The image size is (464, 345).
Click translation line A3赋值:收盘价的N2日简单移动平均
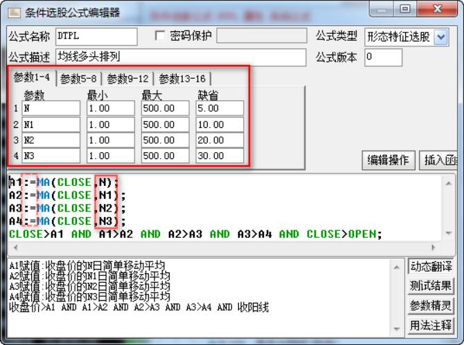[x=89, y=286]
